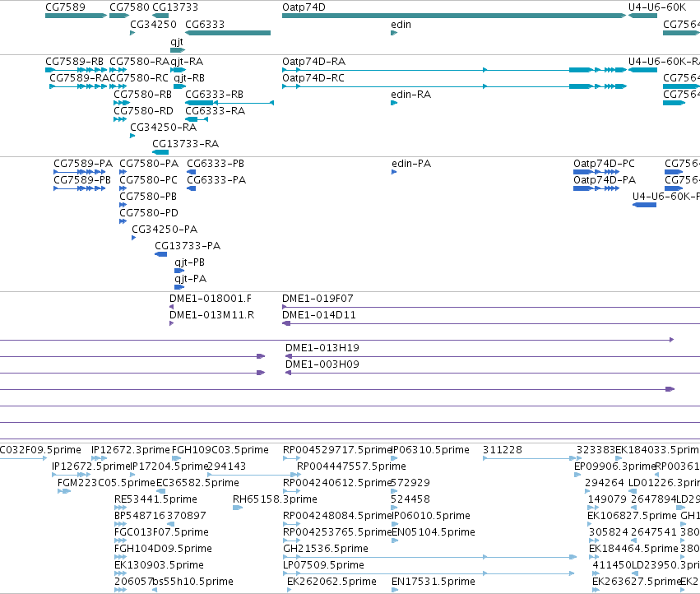Select the EN17531.5prime EST label

click(433, 582)
